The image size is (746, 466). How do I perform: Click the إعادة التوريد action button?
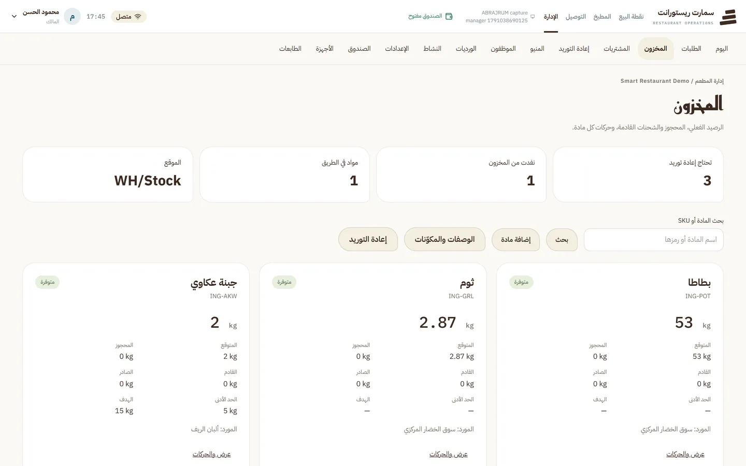[x=368, y=239]
